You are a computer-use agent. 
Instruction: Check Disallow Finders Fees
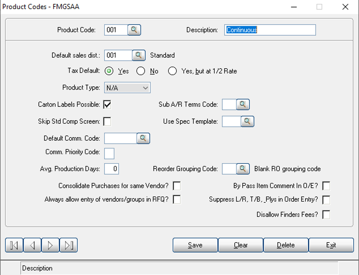326,215
